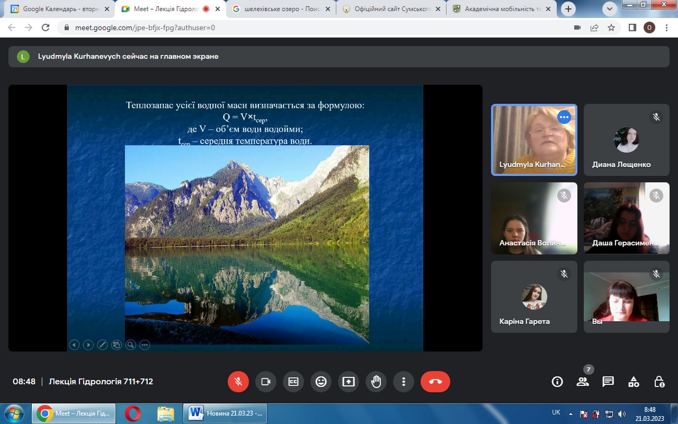Open meeting details info icon
The height and width of the screenshot is (424, 678).
click(x=557, y=382)
